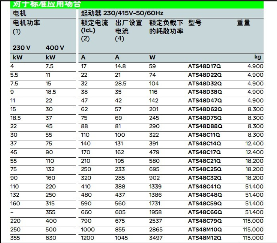Click dissipated power value 1731

click(155, 204)
